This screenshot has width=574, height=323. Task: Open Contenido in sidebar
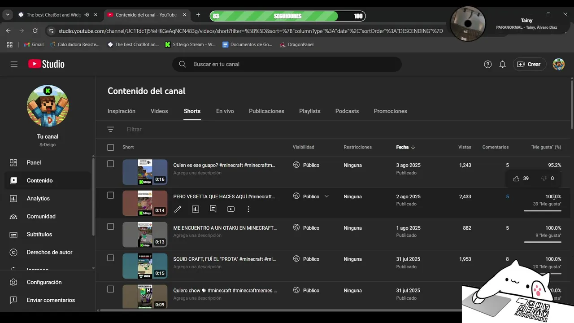(x=47, y=180)
